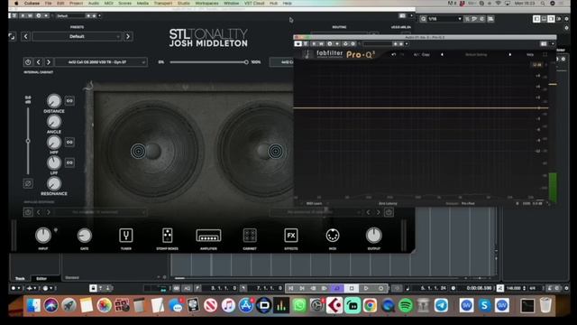Open Help in FabFilter Pro-Q 3
Screen dimensions: 577x325
coord(530,54)
